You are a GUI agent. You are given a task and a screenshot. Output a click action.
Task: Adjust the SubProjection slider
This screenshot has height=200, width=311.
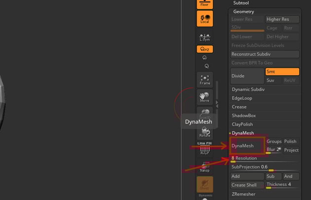point(265,168)
